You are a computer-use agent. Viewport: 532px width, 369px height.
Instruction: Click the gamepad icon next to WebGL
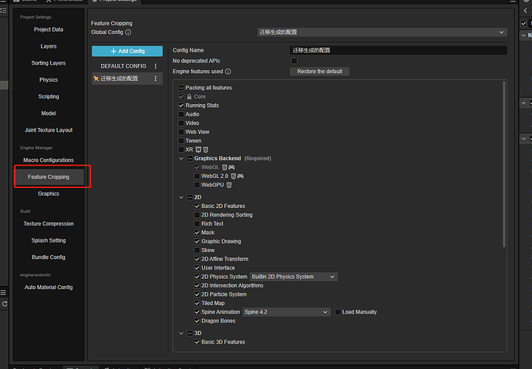click(231, 167)
